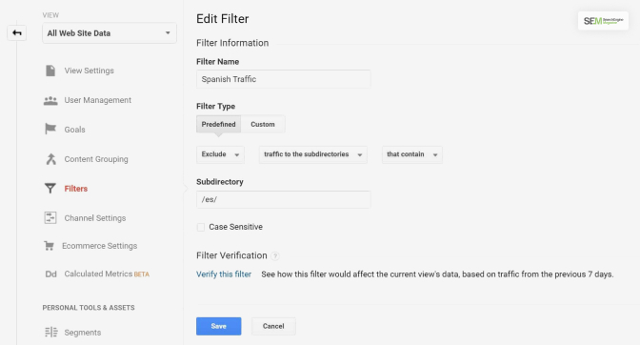Toggle the Case Sensitive checkbox
Viewport: 640px width, 345px height.
pyautogui.click(x=200, y=227)
